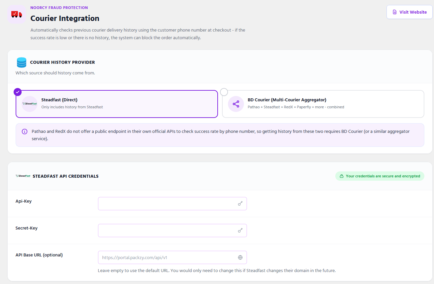
Task: Click 'API Base URL (optional)' label
Action: pyautogui.click(x=39, y=255)
